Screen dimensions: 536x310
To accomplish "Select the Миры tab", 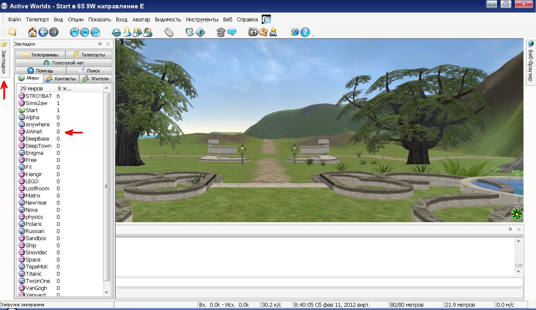I will [x=28, y=78].
